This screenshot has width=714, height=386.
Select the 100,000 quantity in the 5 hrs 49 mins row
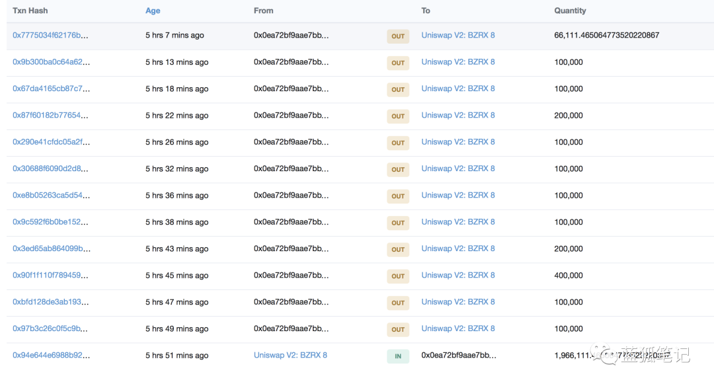[569, 328]
